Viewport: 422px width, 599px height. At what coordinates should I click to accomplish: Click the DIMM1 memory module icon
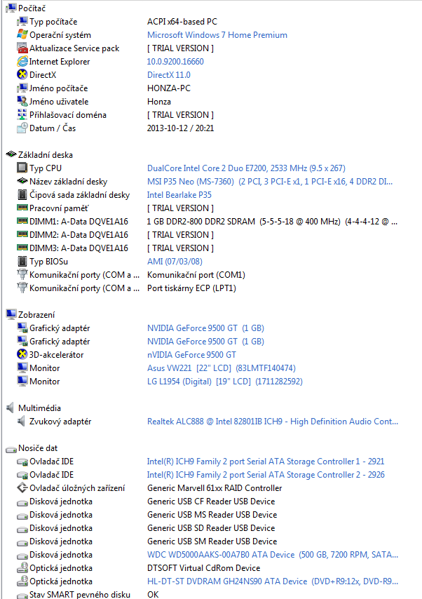pyautogui.click(x=22, y=221)
